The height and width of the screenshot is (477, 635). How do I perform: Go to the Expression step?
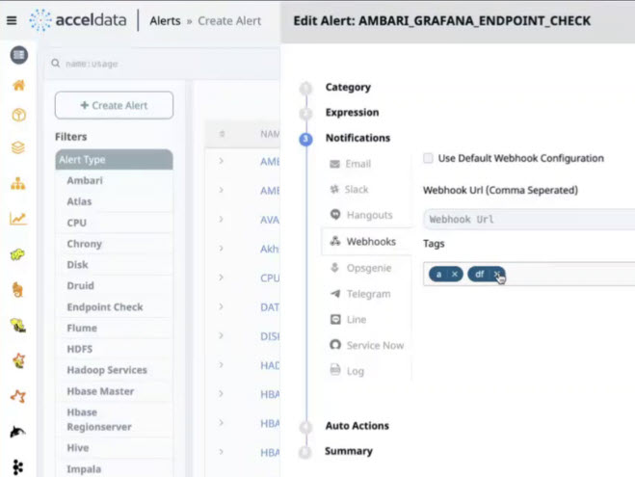352,112
